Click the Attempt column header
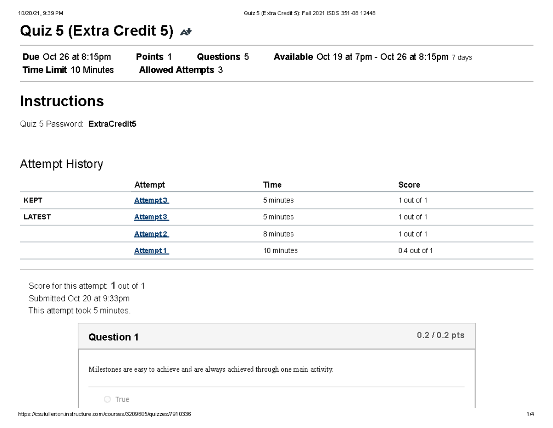 (149, 184)
